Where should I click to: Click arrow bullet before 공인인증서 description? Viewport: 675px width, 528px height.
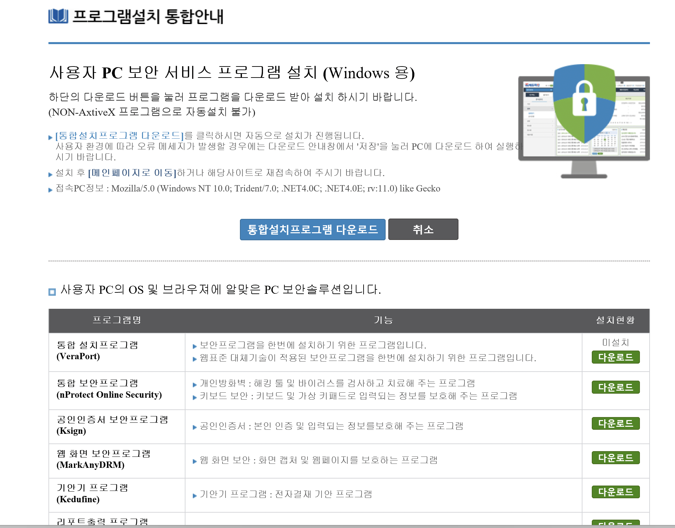pos(194,427)
